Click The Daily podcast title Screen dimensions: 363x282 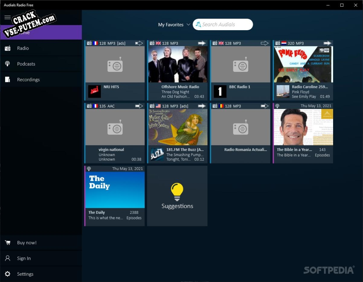click(x=96, y=212)
